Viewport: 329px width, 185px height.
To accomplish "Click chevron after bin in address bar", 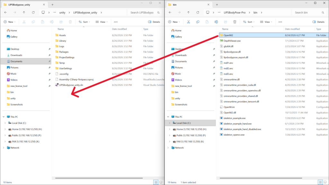I will [x=262, y=13].
